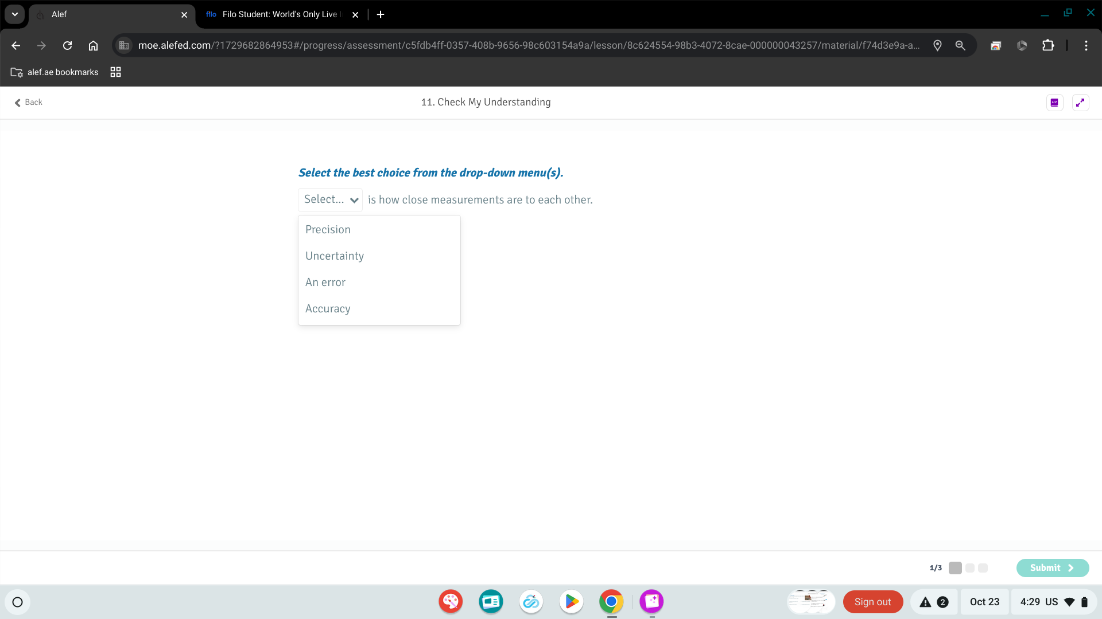
Task: Open the Play Store shelf icon
Action: click(571, 602)
